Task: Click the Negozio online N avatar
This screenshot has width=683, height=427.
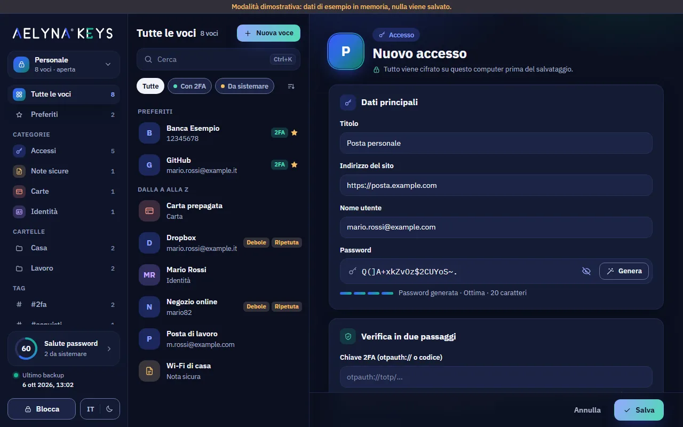Action: (x=149, y=307)
